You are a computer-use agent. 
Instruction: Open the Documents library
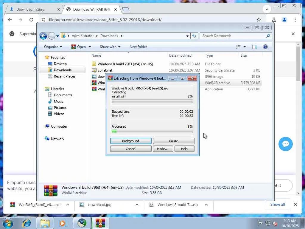pyautogui.click(x=63, y=95)
